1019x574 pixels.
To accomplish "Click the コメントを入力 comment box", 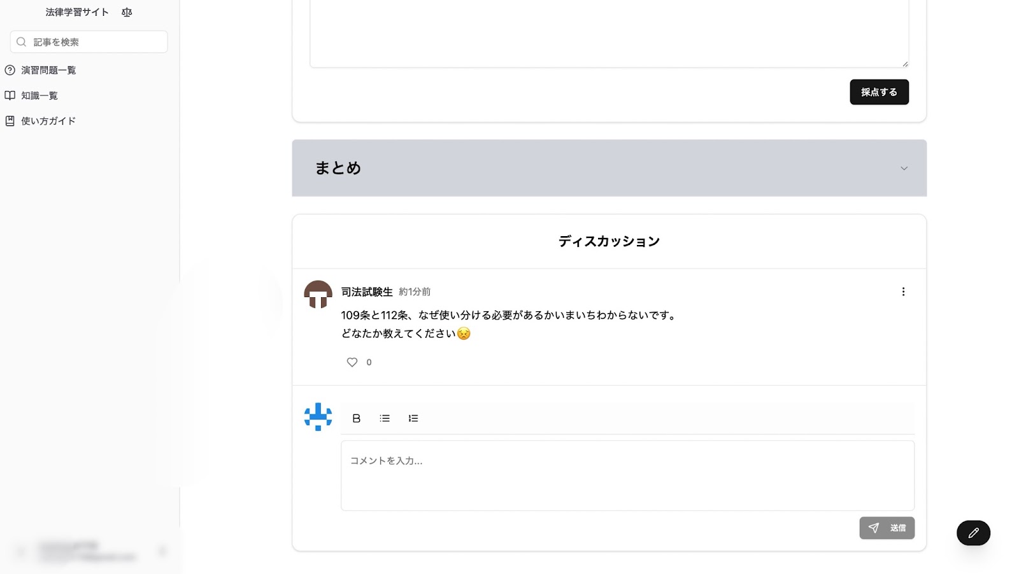I will tap(627, 475).
